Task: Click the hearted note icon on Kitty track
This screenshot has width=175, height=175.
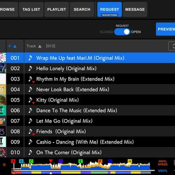Action: (x=31, y=100)
